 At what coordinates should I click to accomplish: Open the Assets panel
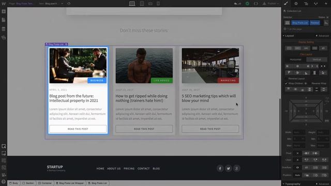pos(4,38)
